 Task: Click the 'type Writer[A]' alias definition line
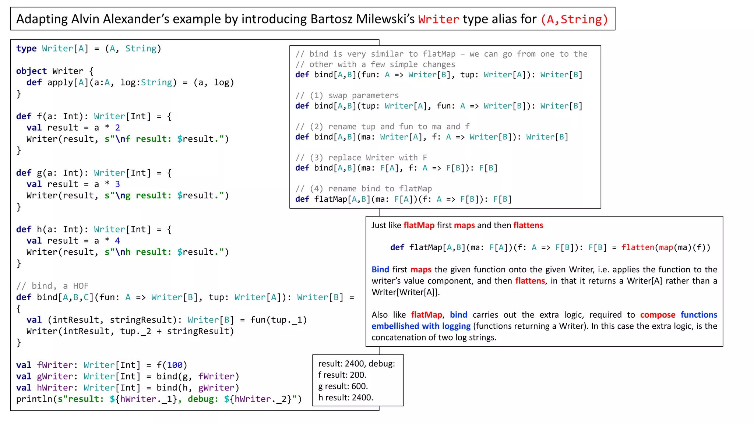[x=88, y=49]
